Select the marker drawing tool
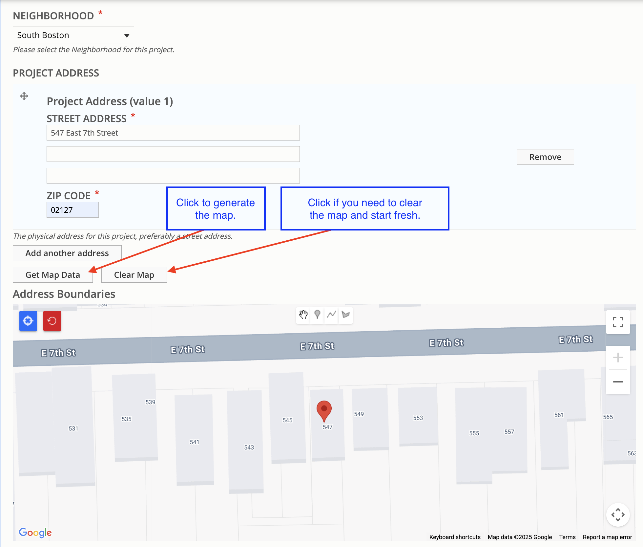Viewport: 643px width, 547px height. click(x=317, y=315)
